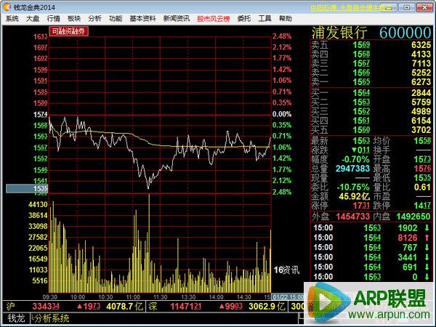Click the 总量 value 2947383

tap(352, 169)
